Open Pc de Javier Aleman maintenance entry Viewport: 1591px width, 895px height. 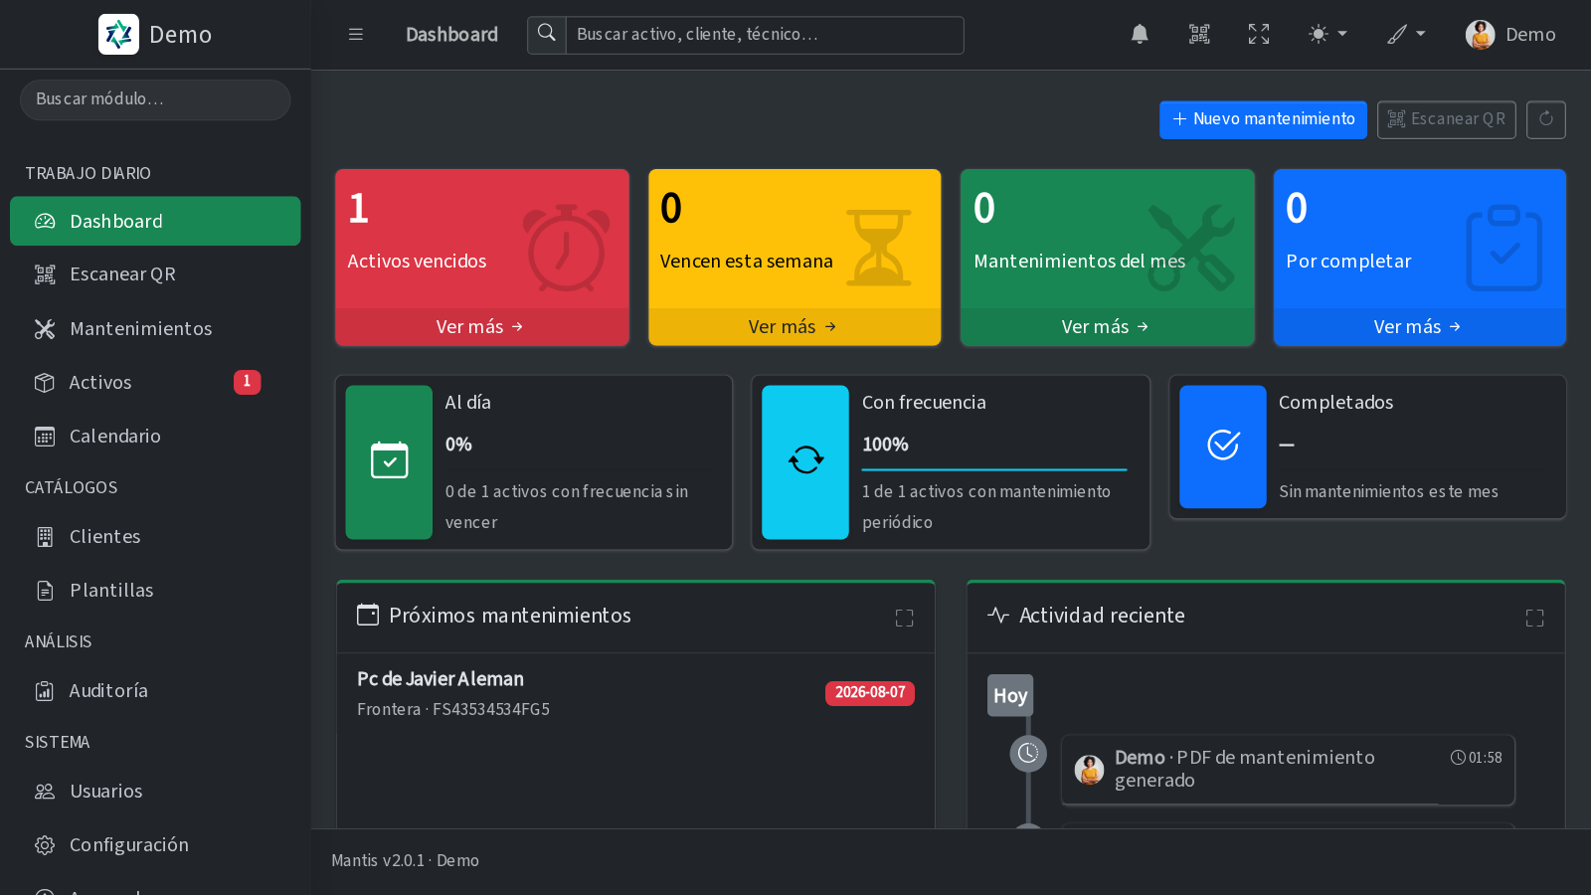[x=441, y=679]
